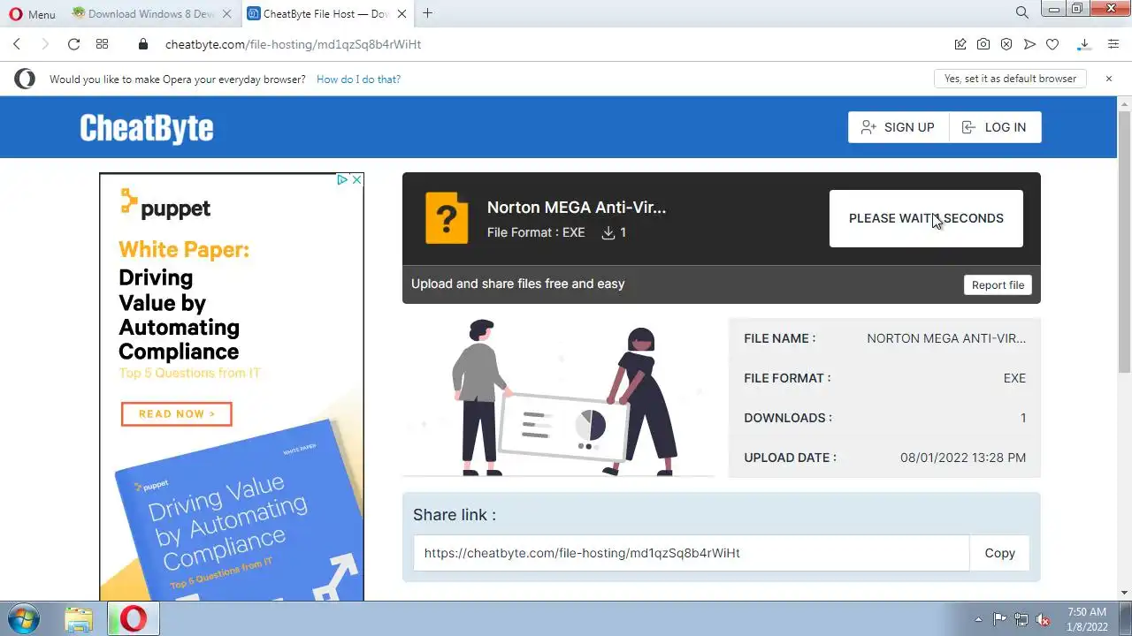Click the 'Norton MEGA Anti-Vir...' file title

pos(577,208)
